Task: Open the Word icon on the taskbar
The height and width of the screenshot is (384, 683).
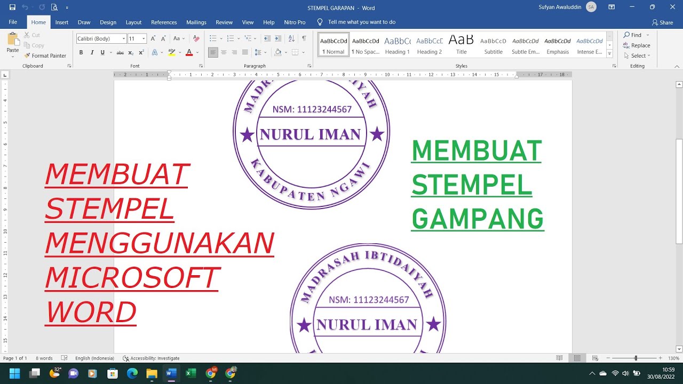Action: pyautogui.click(x=171, y=373)
